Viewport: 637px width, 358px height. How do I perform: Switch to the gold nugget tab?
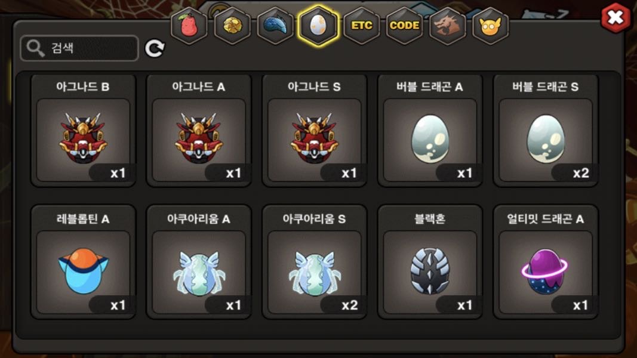coord(232,25)
